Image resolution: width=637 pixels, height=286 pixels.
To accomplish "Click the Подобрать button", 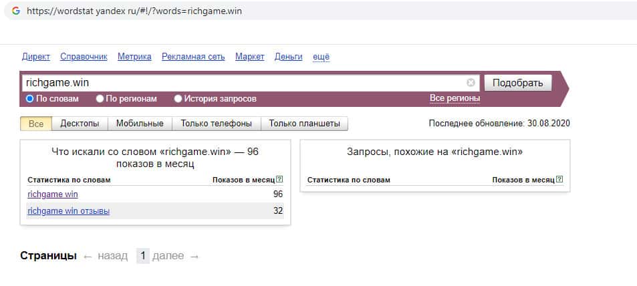I will click(518, 83).
